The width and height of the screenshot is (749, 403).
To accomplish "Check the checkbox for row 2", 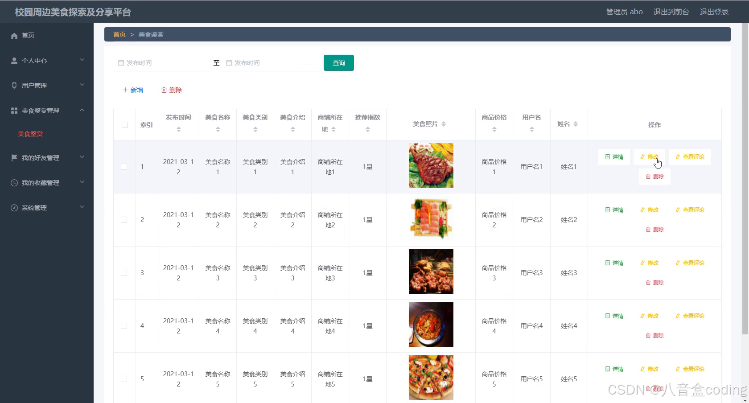I will 124,220.
